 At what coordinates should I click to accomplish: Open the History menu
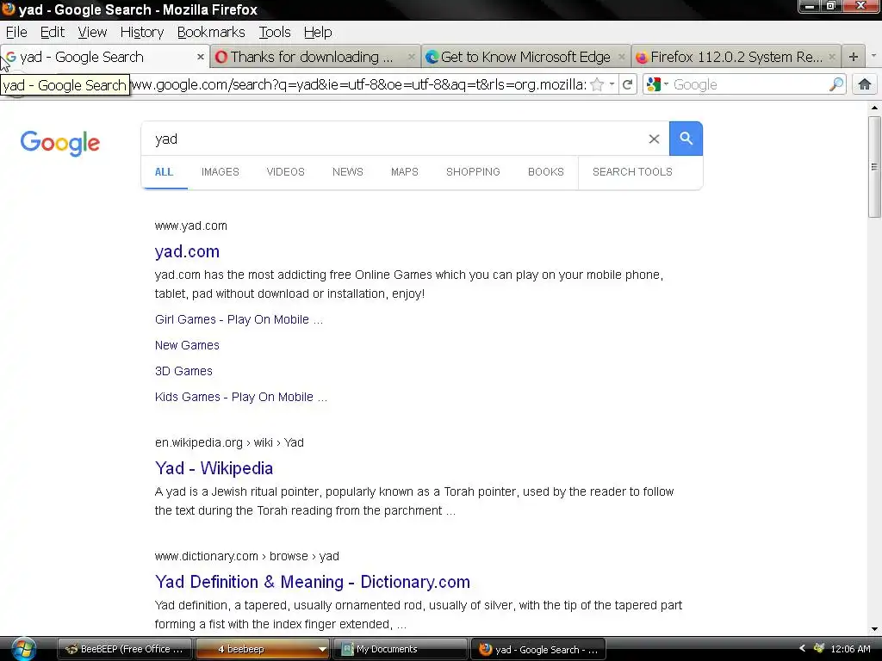tap(142, 32)
